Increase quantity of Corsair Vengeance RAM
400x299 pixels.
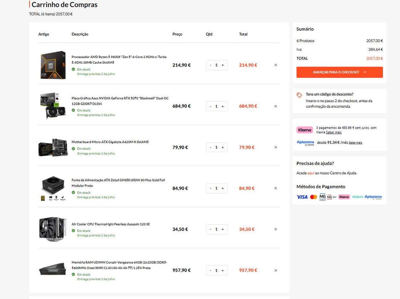223,270
